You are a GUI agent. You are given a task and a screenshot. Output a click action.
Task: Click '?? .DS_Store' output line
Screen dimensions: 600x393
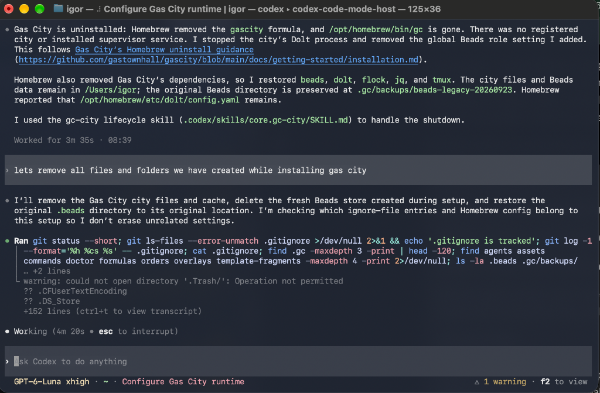(x=52, y=301)
